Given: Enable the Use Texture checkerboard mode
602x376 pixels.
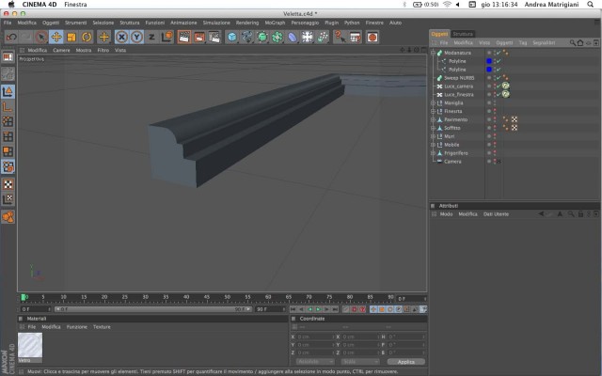Looking at the screenshot, I should [8, 184].
